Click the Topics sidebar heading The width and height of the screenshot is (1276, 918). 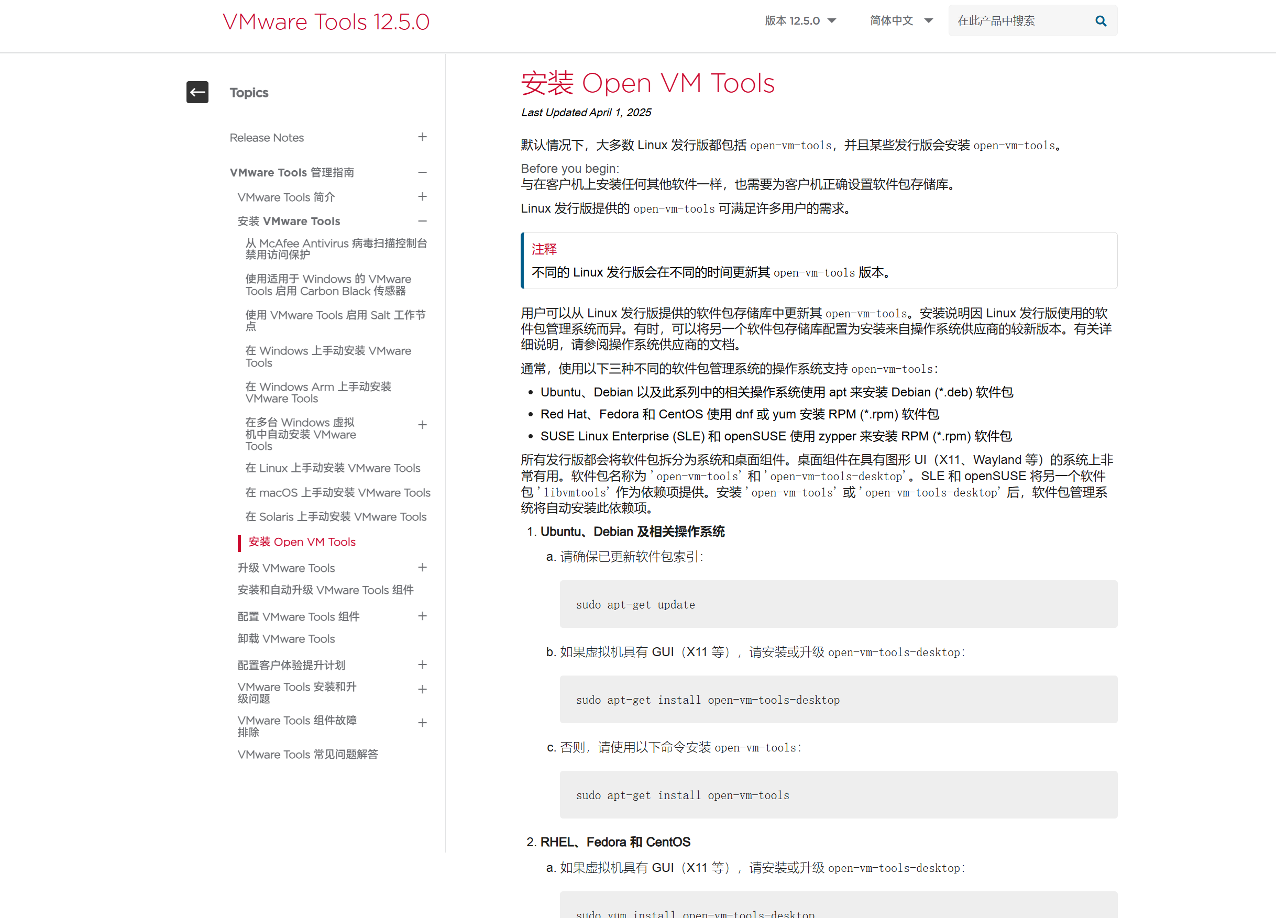(249, 93)
